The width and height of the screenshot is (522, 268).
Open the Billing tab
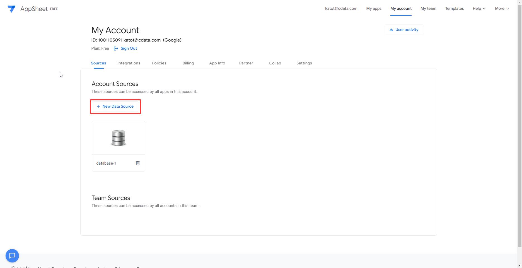[188, 63]
